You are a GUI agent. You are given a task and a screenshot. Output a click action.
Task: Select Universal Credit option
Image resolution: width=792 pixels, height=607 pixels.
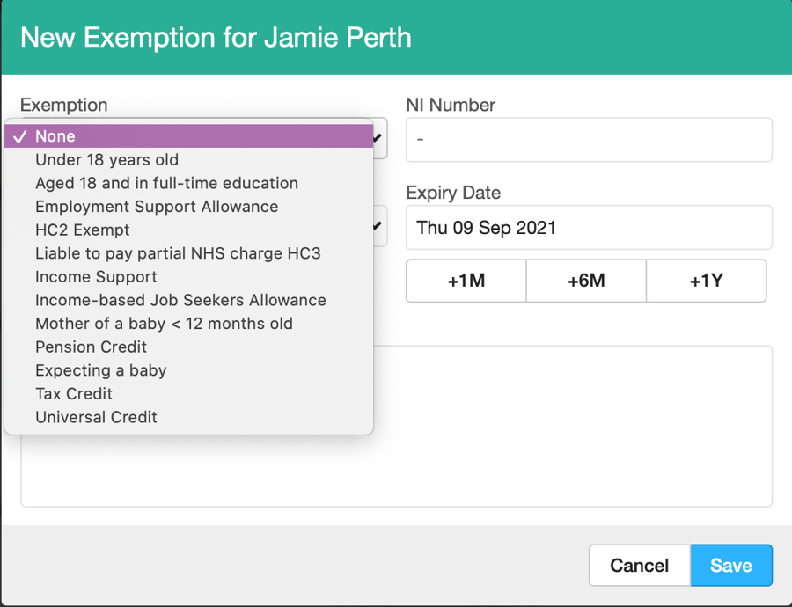pyautogui.click(x=96, y=417)
